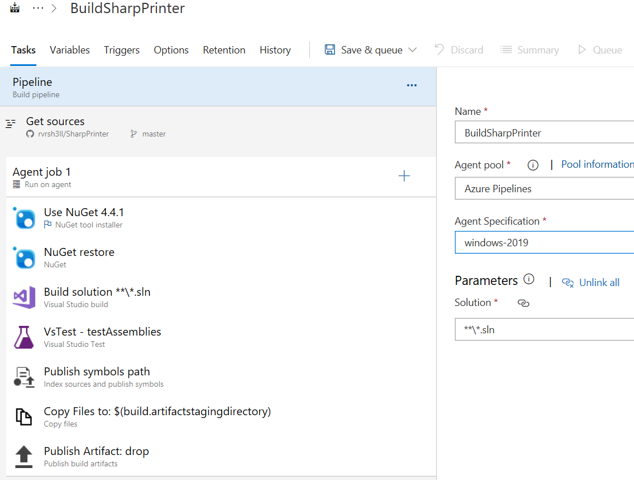Open the BuildSharpPrinter title
This screenshot has height=480, width=634.
127,9
